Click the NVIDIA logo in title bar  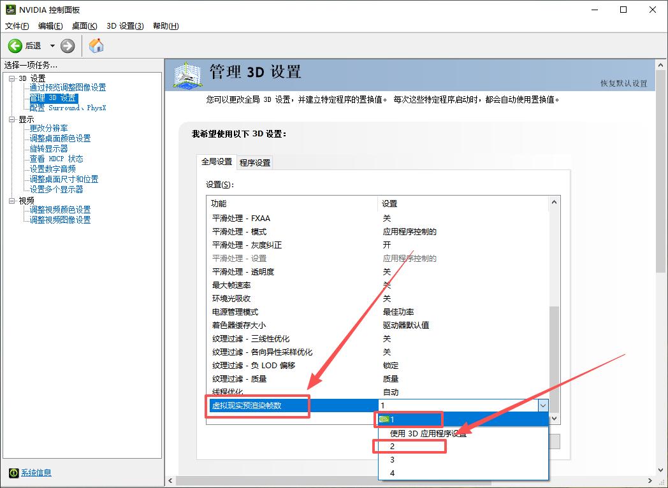point(11,10)
